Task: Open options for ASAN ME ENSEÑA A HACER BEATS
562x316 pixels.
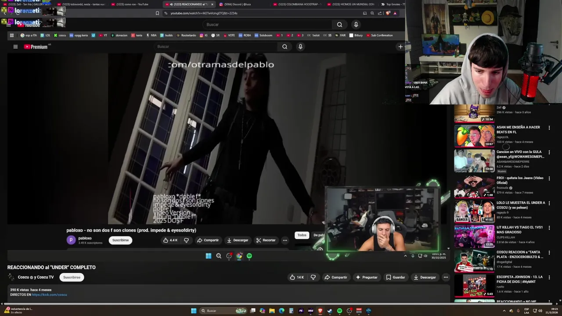Action: (549, 128)
